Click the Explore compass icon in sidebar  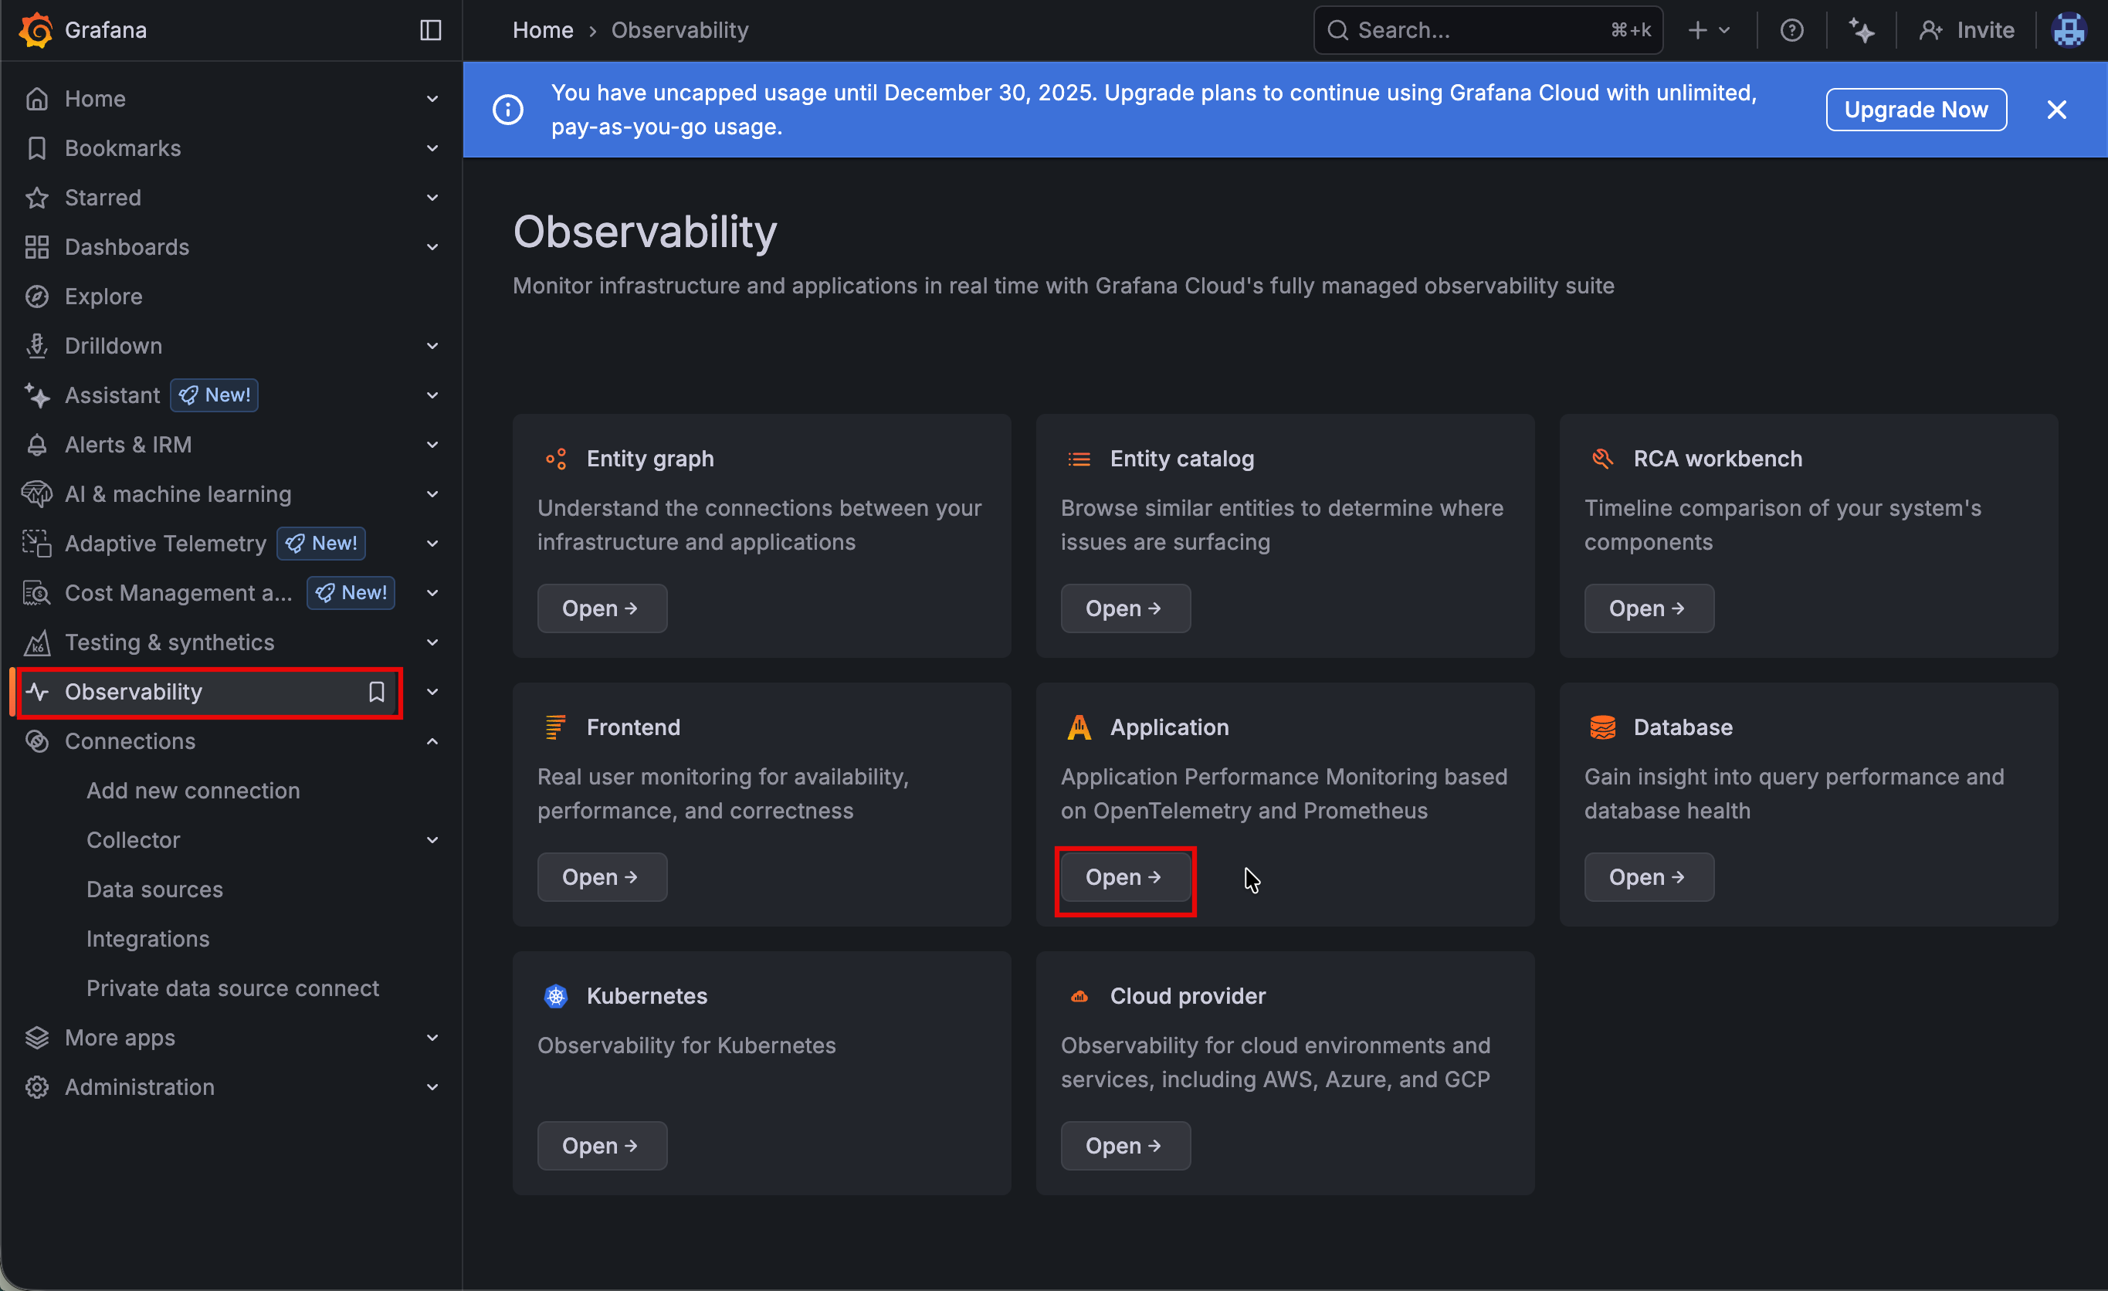click(37, 296)
